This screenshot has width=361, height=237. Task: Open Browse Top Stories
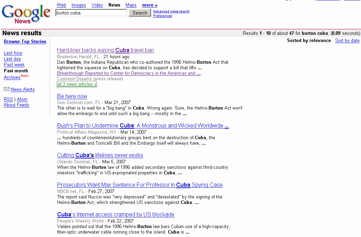point(25,41)
